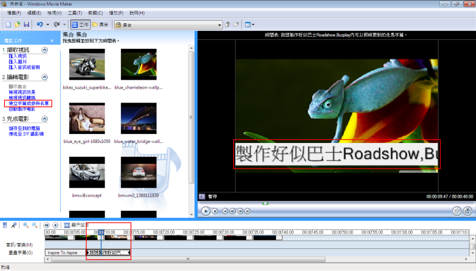Click the preview seek bar handle
This screenshot has height=271, width=476.
(265, 204)
